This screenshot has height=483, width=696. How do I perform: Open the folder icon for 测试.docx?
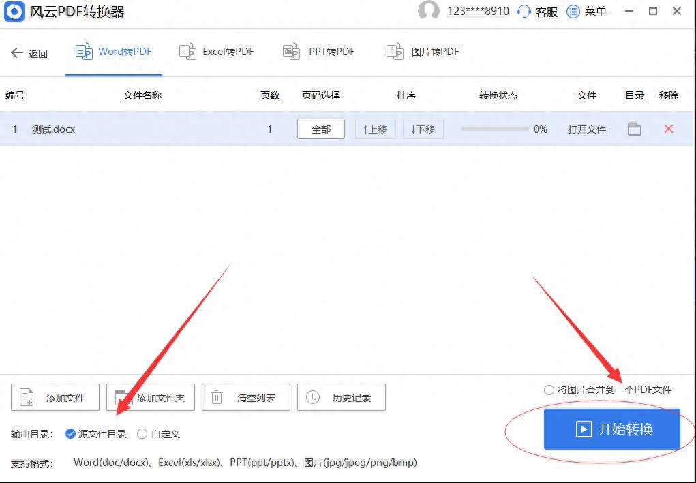[634, 129]
